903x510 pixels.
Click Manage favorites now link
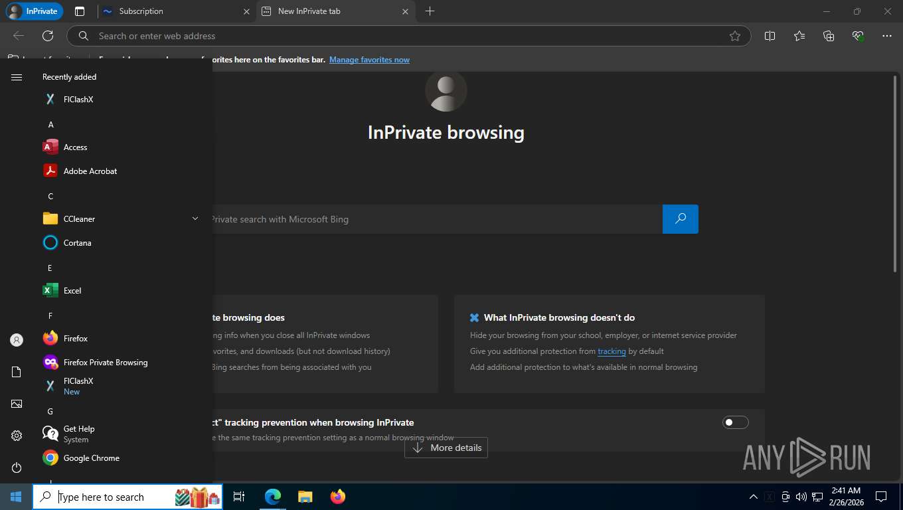(369, 60)
